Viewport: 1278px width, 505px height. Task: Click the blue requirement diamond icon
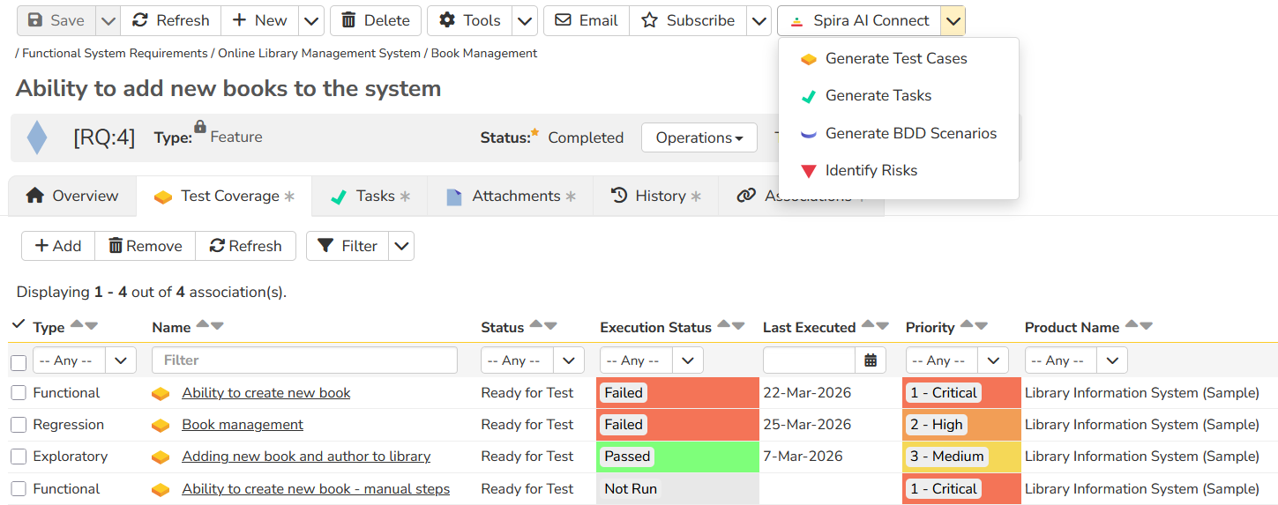[x=37, y=137]
